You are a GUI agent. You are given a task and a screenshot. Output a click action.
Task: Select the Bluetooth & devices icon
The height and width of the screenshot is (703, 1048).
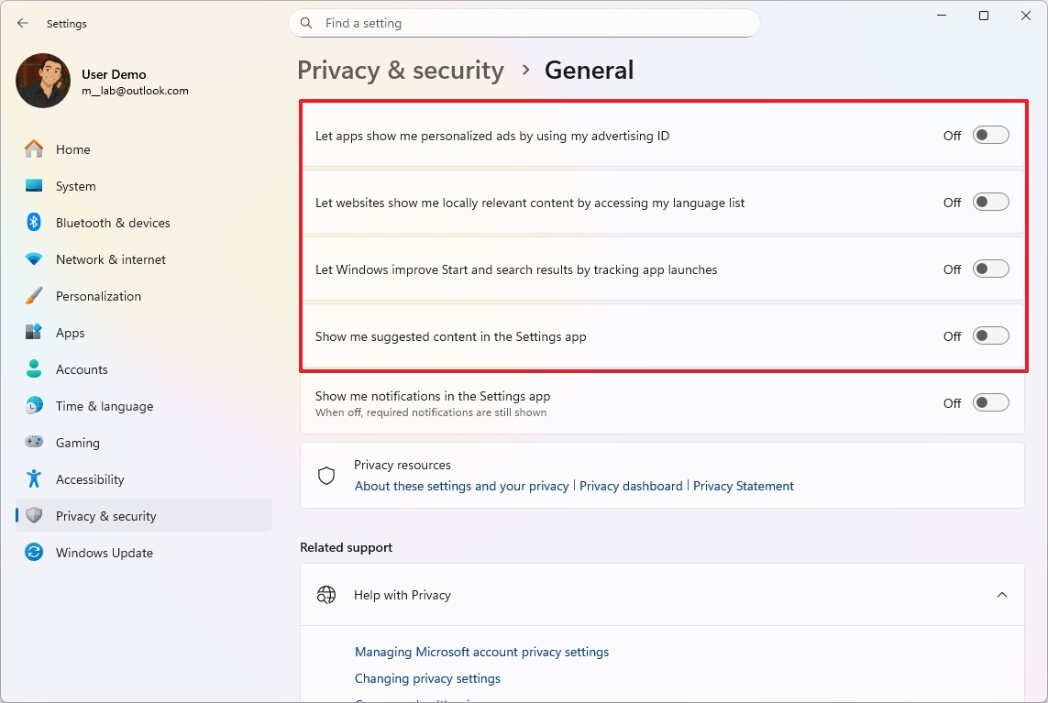coord(36,222)
